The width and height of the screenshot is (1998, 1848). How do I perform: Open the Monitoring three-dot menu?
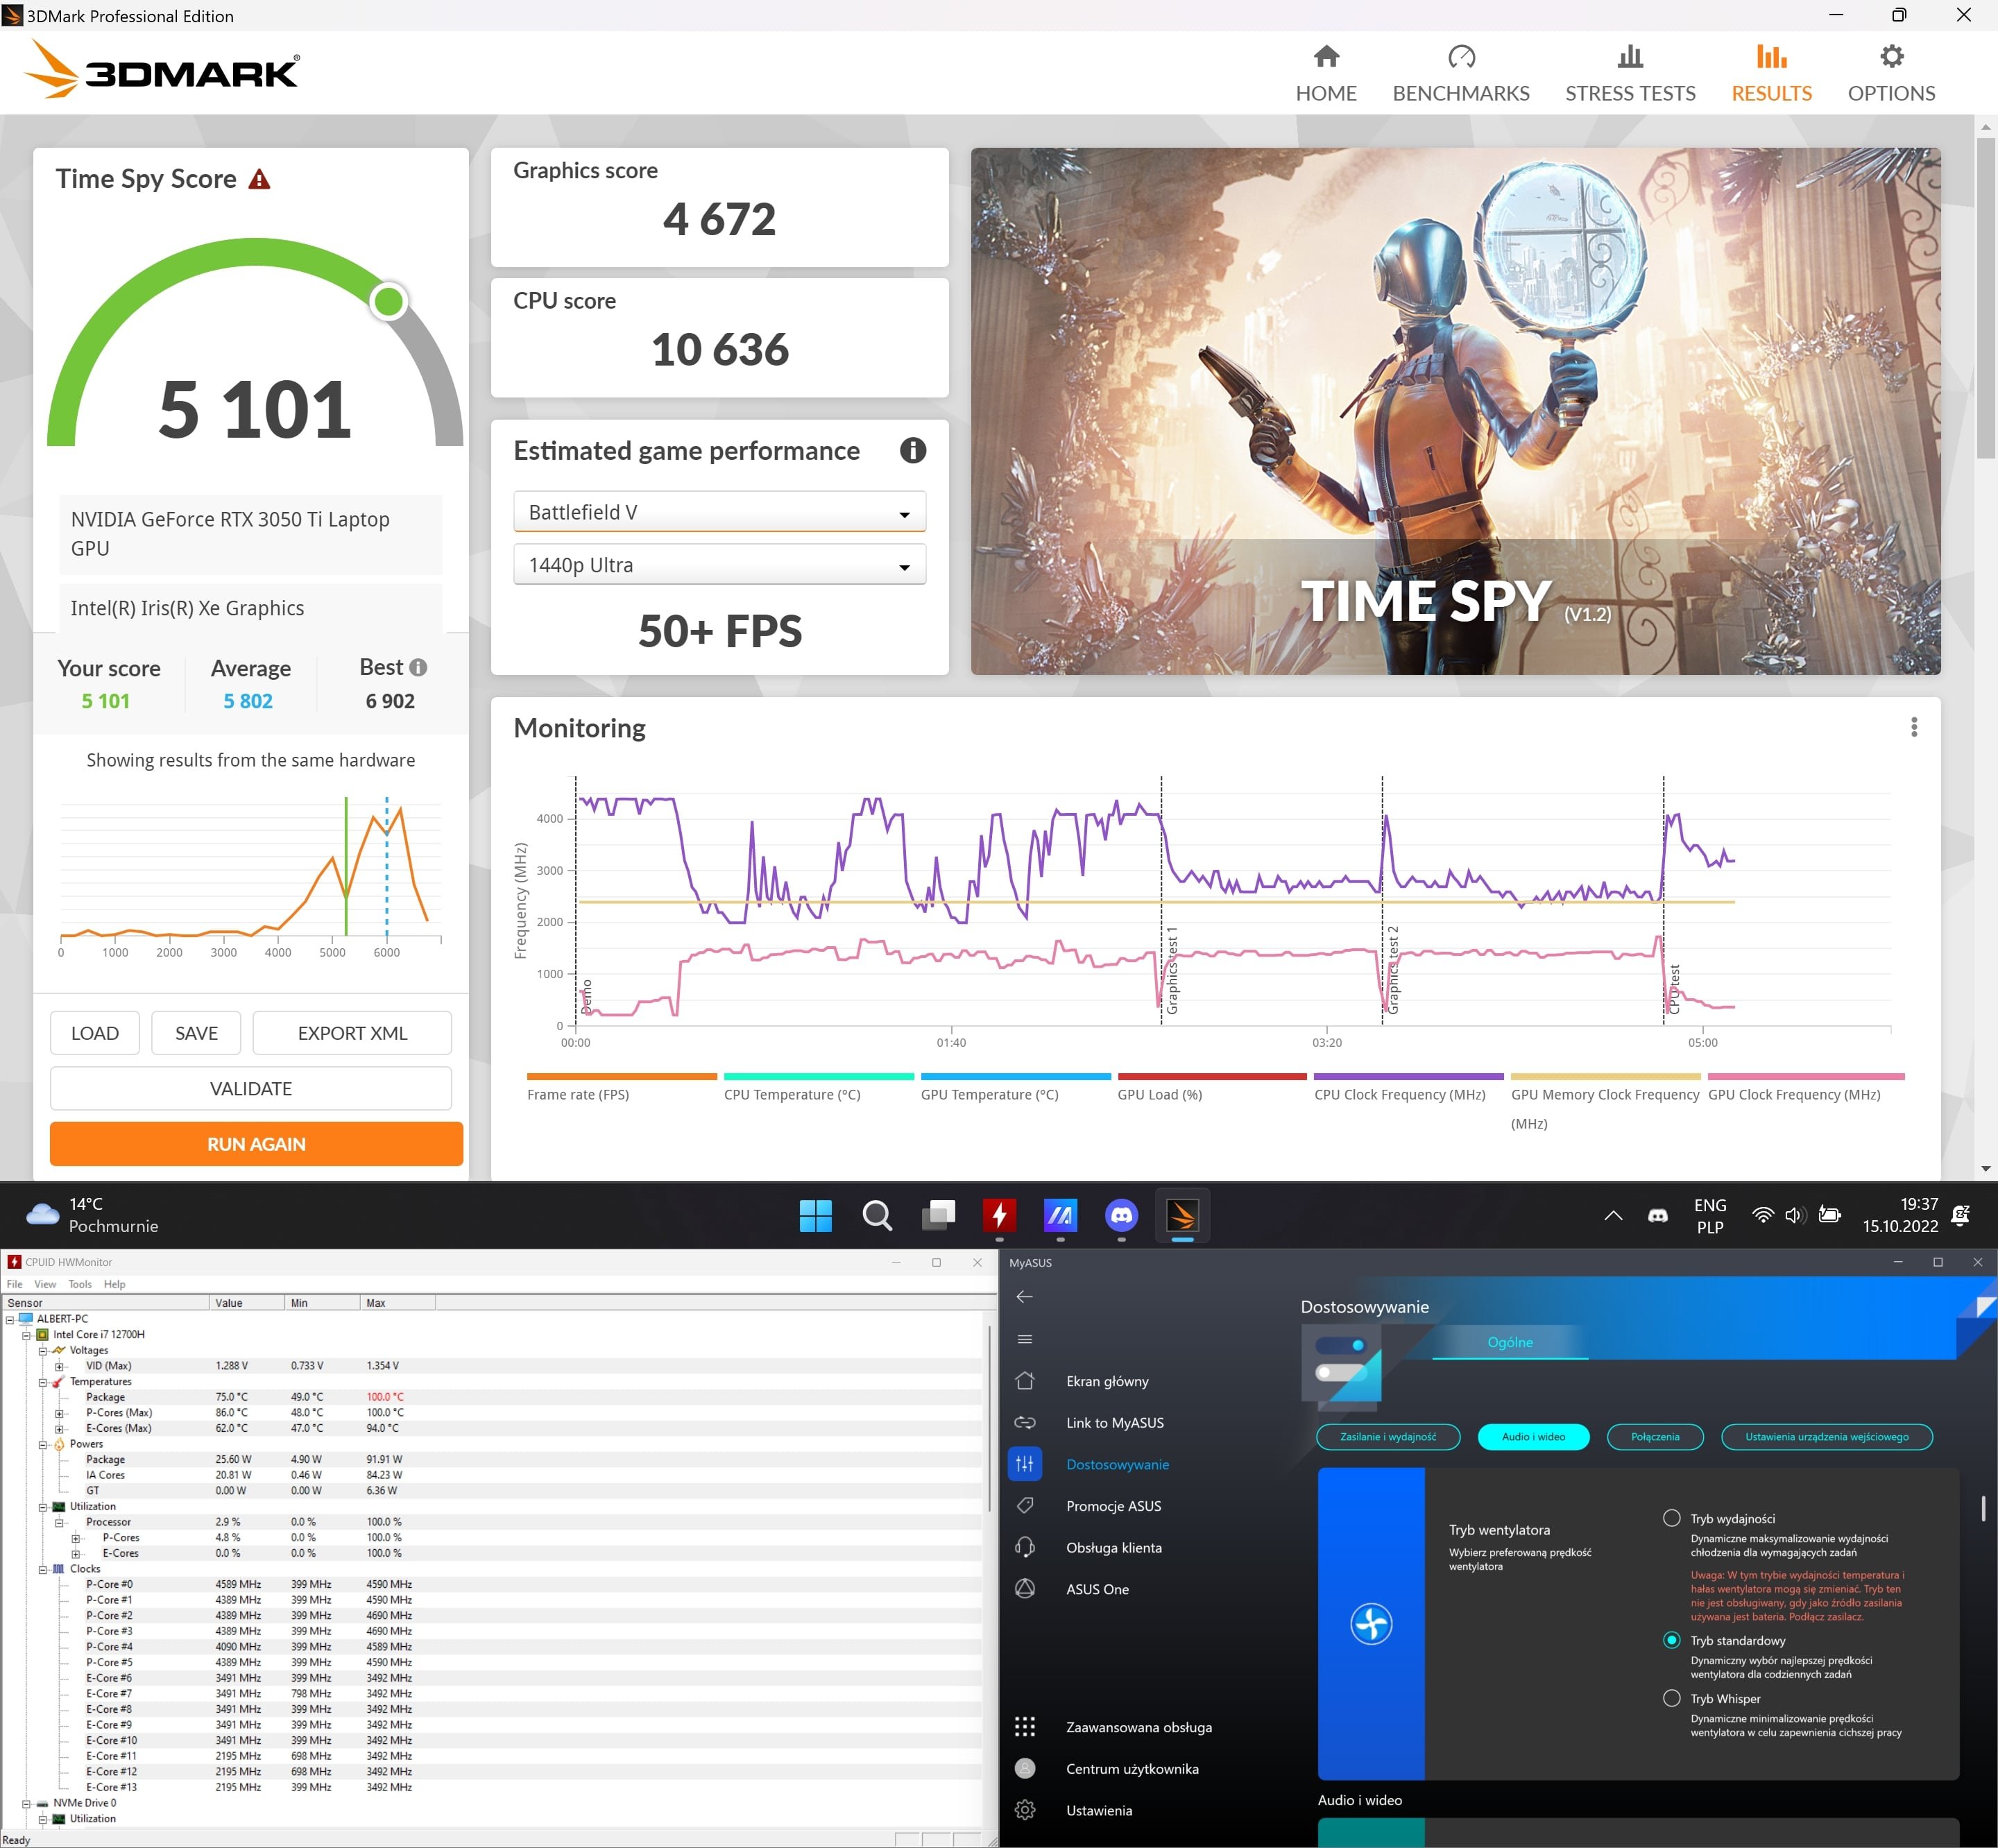[x=1913, y=727]
